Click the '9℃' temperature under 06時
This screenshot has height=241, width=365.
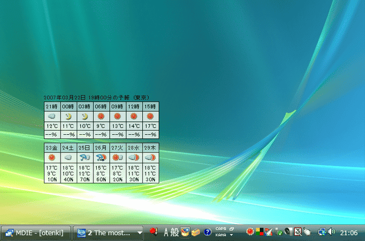pyautogui.click(x=101, y=126)
